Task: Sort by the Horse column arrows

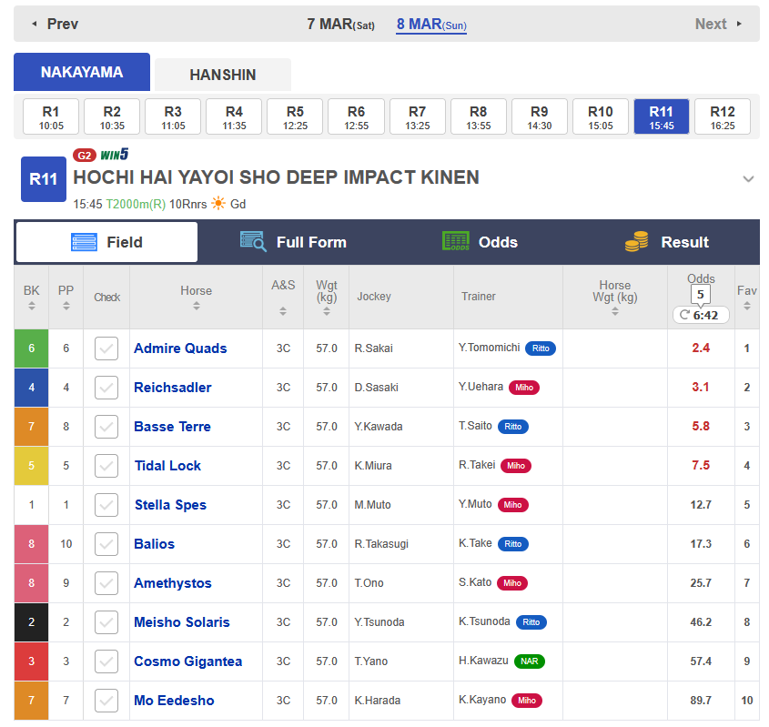Action: (197, 306)
